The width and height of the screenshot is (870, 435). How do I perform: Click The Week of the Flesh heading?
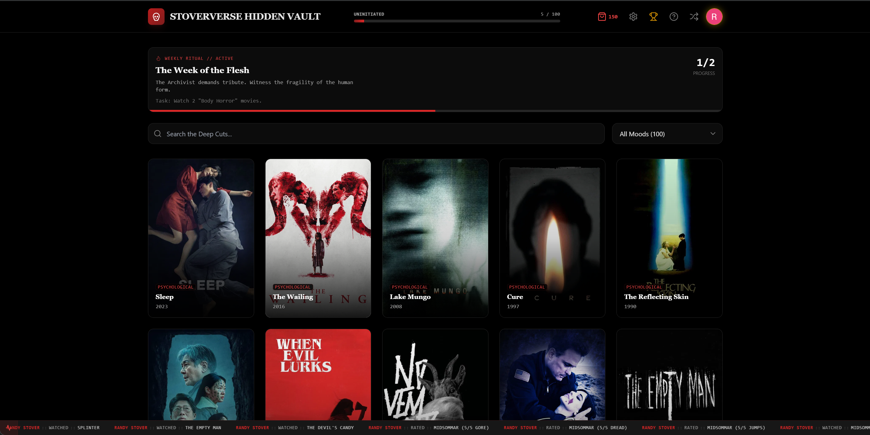(x=202, y=70)
